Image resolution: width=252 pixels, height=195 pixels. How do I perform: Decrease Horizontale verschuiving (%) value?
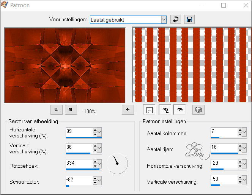click(x=95, y=134)
